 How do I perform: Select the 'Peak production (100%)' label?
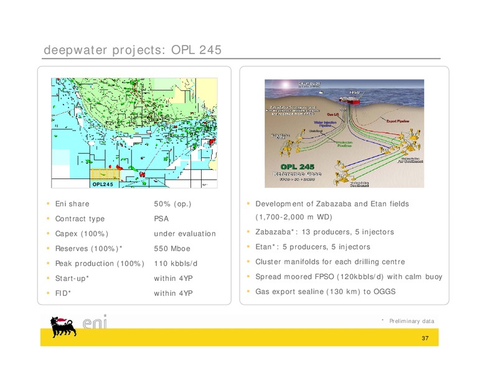click(100, 264)
